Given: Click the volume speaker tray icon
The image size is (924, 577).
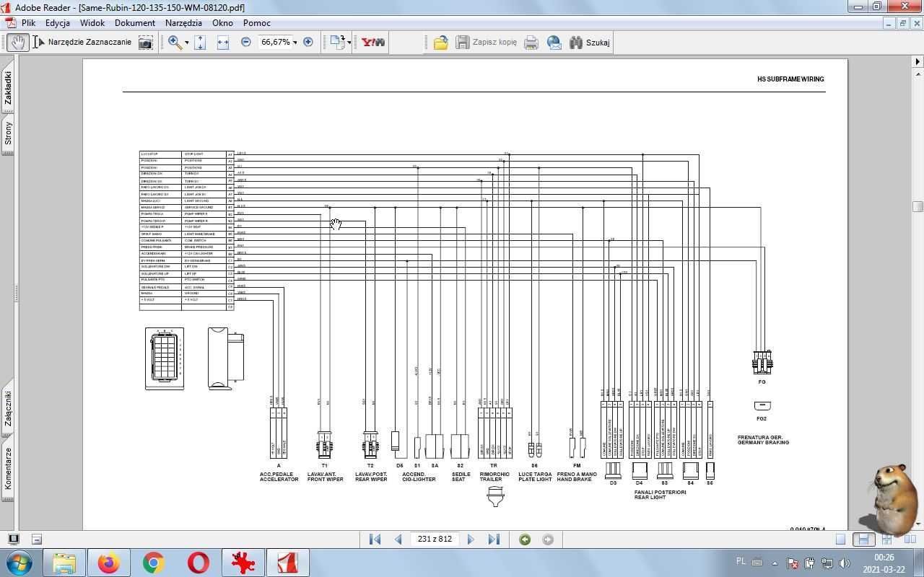Looking at the screenshot, I should pyautogui.click(x=843, y=563).
